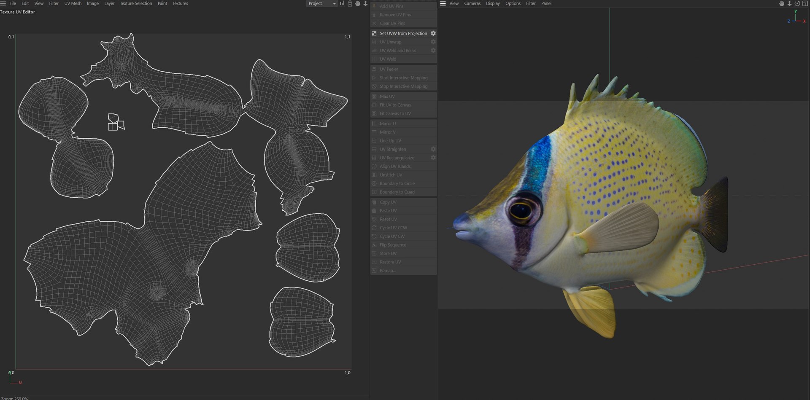Open the Project dropdown in UV editor

pyautogui.click(x=322, y=3)
